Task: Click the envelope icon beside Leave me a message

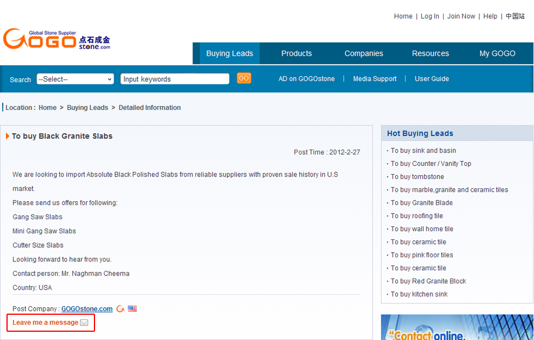Action: click(85, 322)
